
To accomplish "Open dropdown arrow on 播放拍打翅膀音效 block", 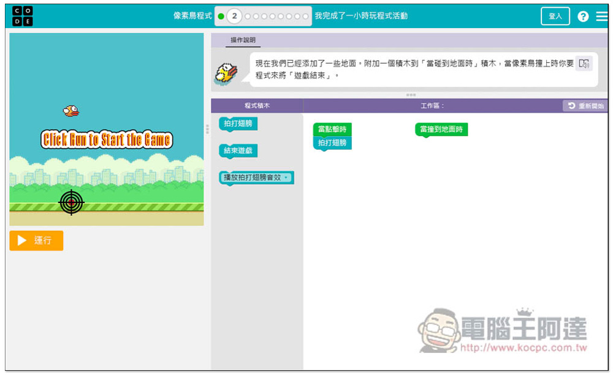I will 286,177.
